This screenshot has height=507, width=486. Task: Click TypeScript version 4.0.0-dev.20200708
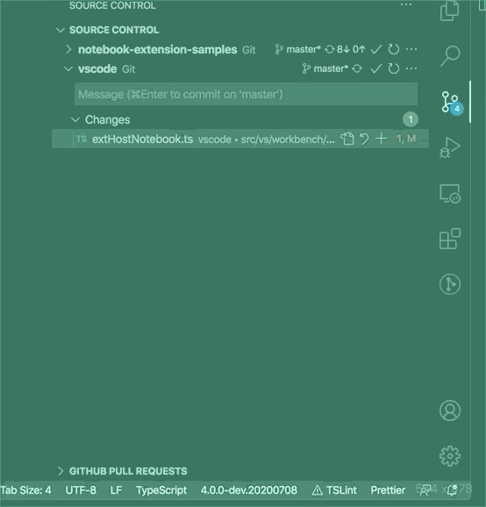pyautogui.click(x=248, y=490)
